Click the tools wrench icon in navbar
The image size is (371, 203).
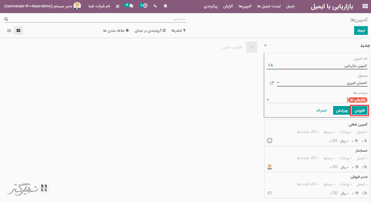click(x=117, y=6)
